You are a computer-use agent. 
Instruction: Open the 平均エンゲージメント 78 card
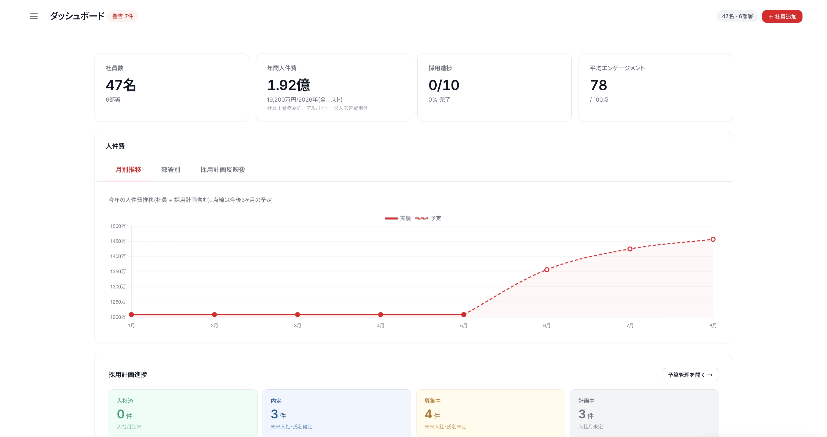tap(656, 87)
